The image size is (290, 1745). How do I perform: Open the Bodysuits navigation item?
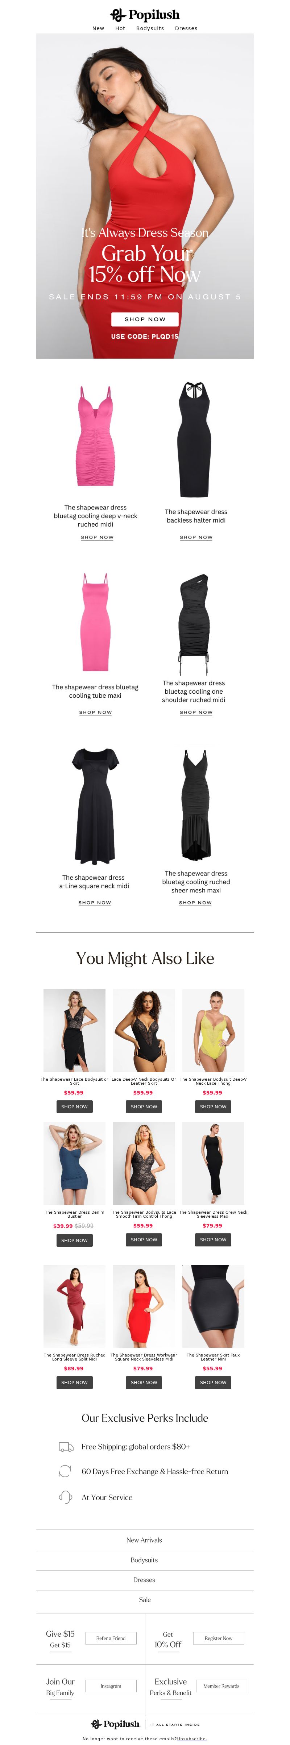click(150, 28)
